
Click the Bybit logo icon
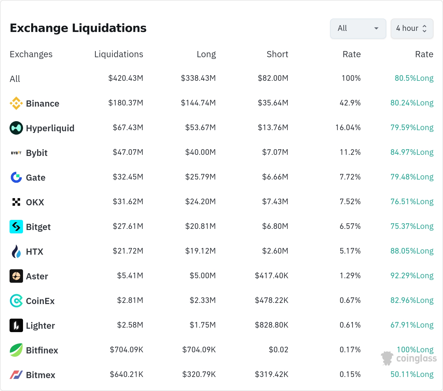16,153
